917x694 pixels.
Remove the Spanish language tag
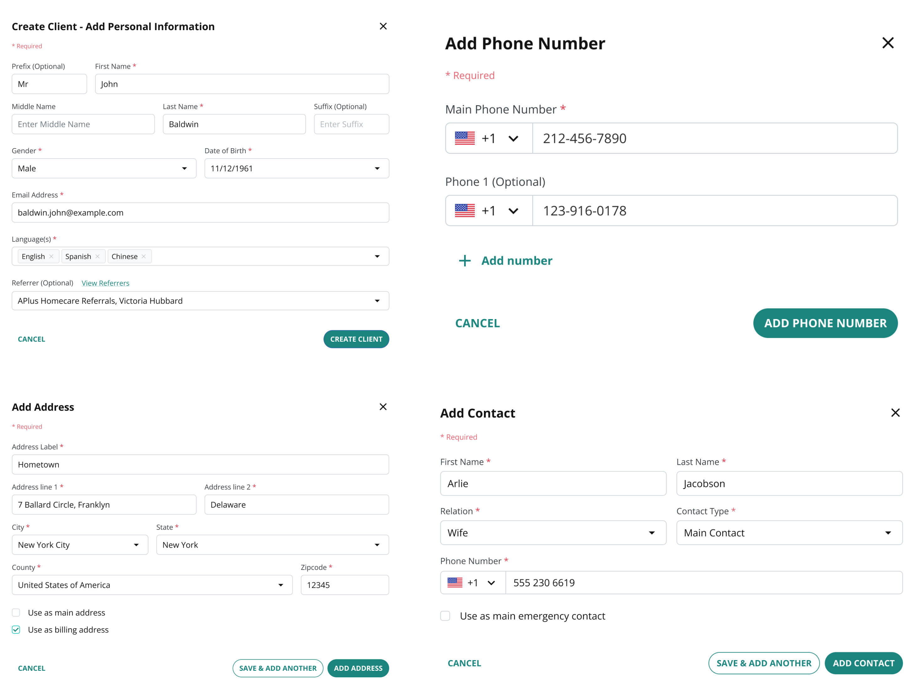point(97,256)
